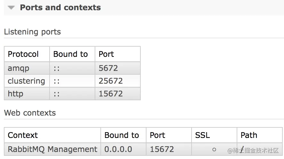
Task: Click the Bound to header in Listening ports
Action: click(x=70, y=54)
